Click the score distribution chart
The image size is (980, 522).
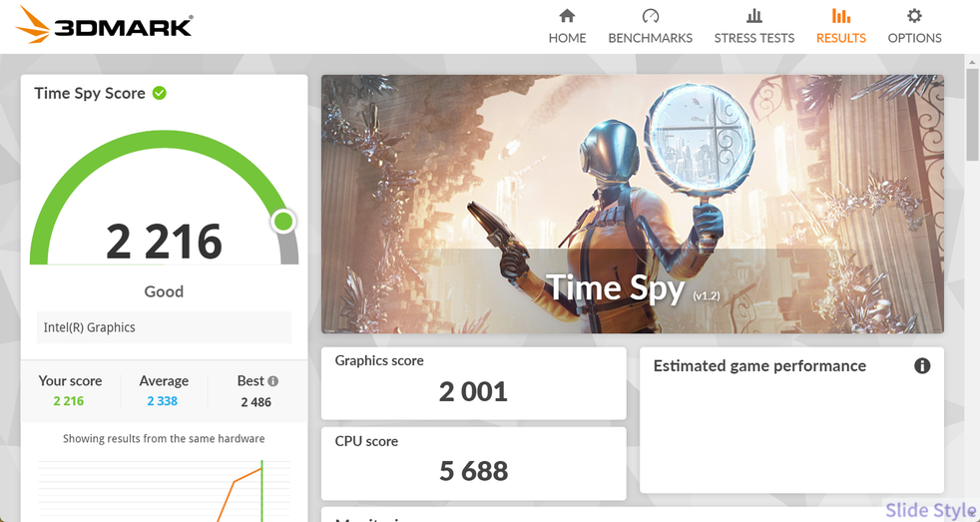tap(165, 489)
